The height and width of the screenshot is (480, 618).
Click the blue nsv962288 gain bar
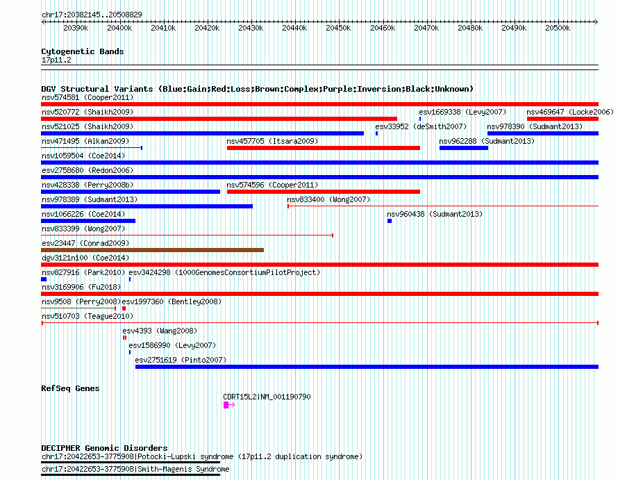click(x=464, y=148)
